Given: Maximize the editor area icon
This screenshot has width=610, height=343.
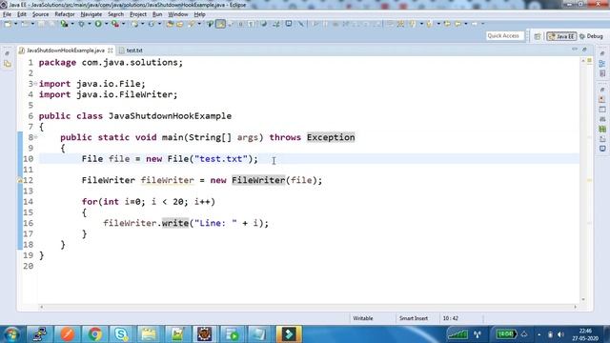Looking at the screenshot, I should (584, 50).
